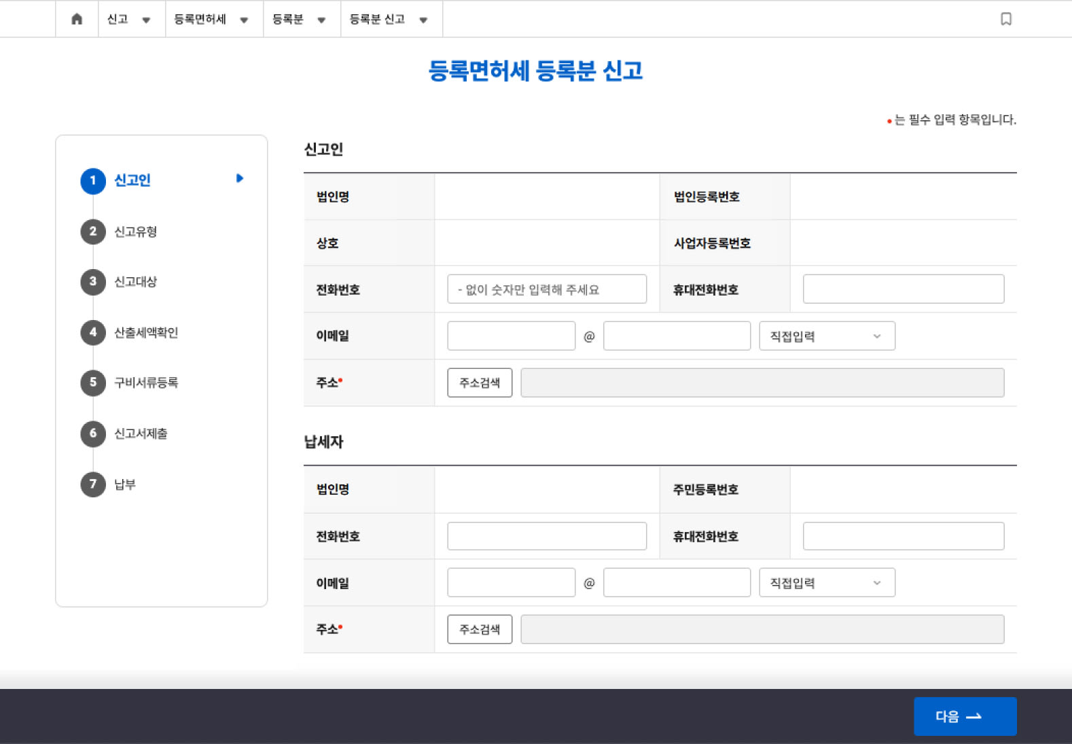Image resolution: width=1072 pixels, height=744 pixels.
Task: Select 신고유형 step in sidebar
Action: click(x=135, y=232)
